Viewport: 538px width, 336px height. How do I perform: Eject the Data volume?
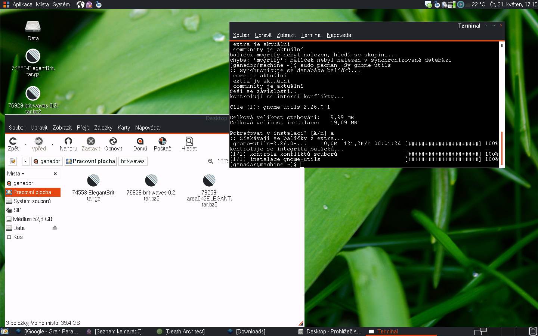[55, 228]
